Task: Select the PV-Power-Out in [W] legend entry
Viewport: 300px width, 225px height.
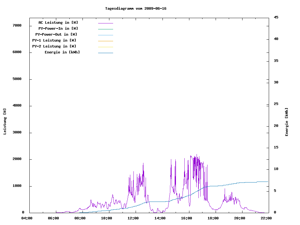Action: click(56, 34)
